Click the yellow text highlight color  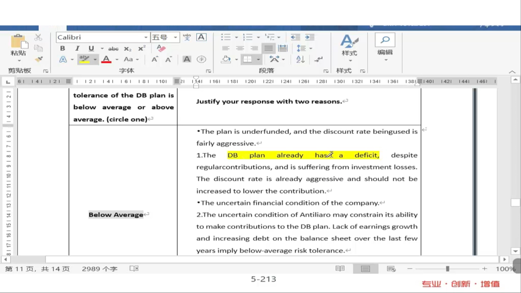(84, 59)
